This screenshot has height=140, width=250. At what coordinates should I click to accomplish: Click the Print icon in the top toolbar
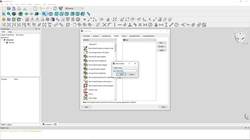click(19, 9)
